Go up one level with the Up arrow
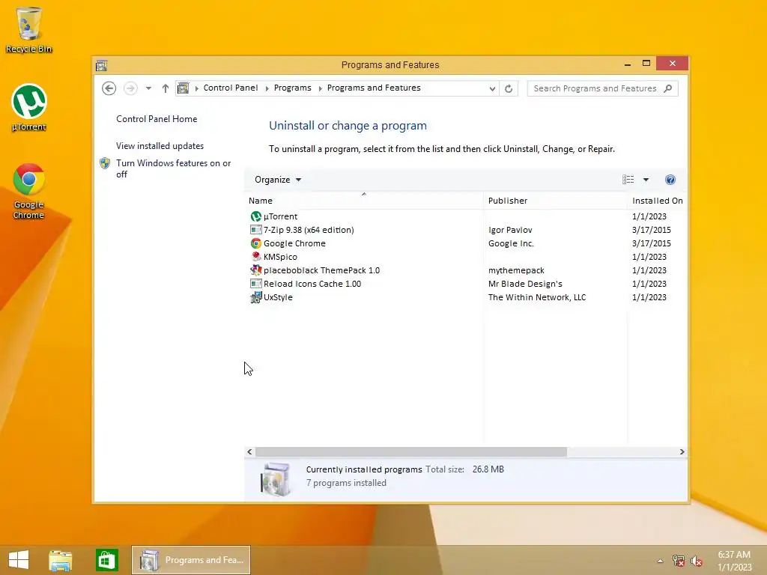The height and width of the screenshot is (575, 767). point(166,88)
